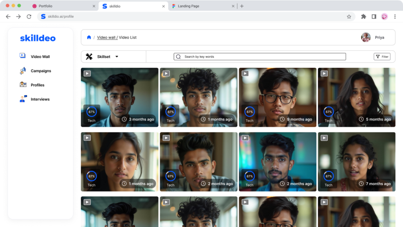Close the Portfolio tab
Viewport: 403px width, 227px height.
coord(94,6)
